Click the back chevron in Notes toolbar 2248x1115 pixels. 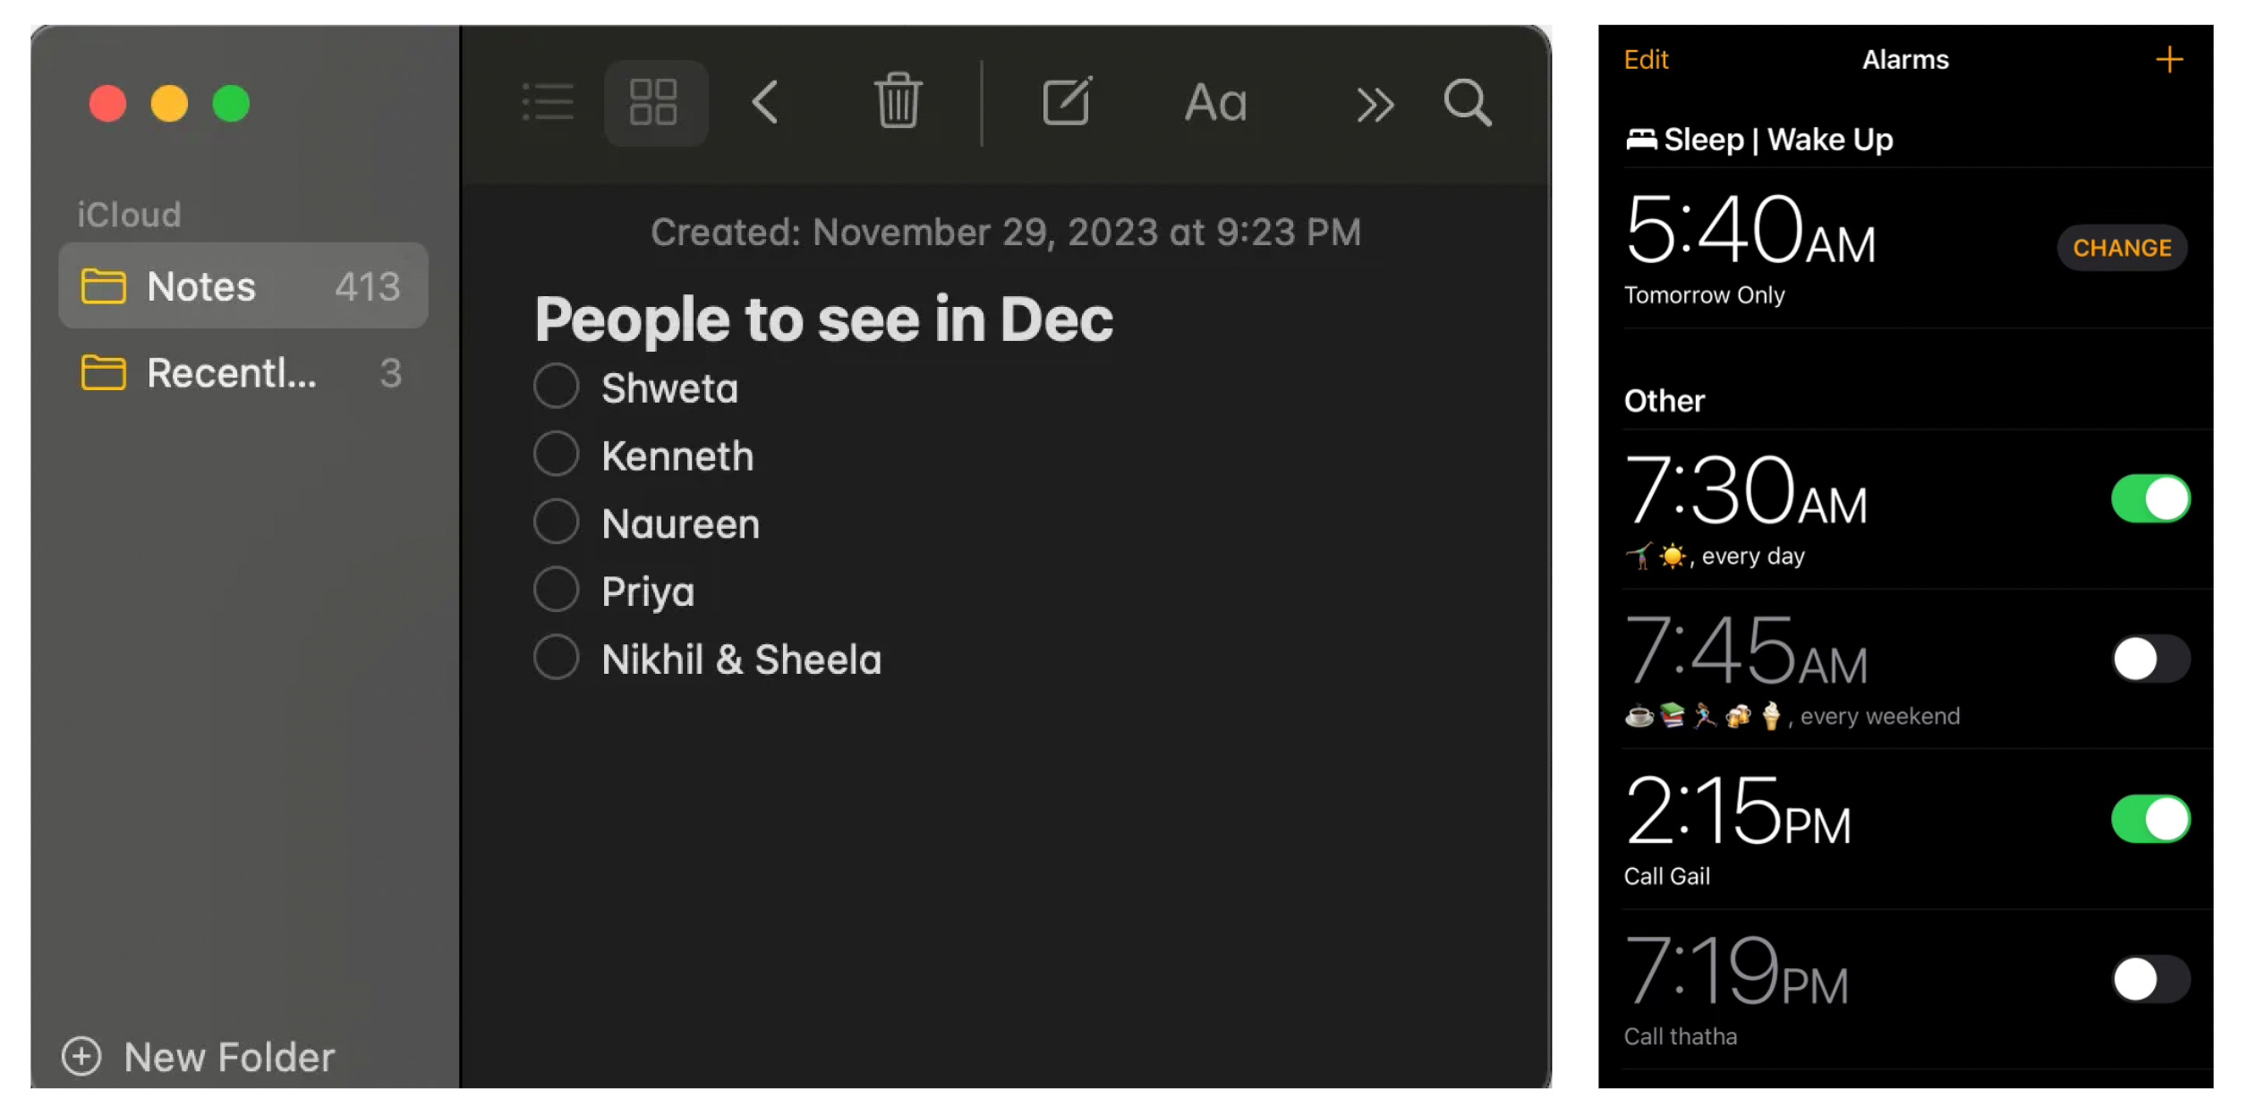[765, 103]
